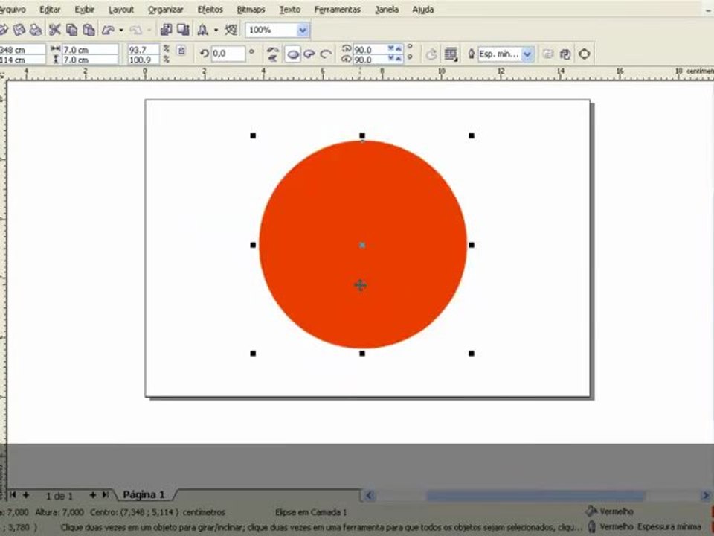
Task: Click the Save icon in the toolbar
Action: coord(19,30)
